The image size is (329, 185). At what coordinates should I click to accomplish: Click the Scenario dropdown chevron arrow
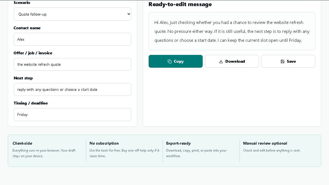pyautogui.click(x=129, y=14)
